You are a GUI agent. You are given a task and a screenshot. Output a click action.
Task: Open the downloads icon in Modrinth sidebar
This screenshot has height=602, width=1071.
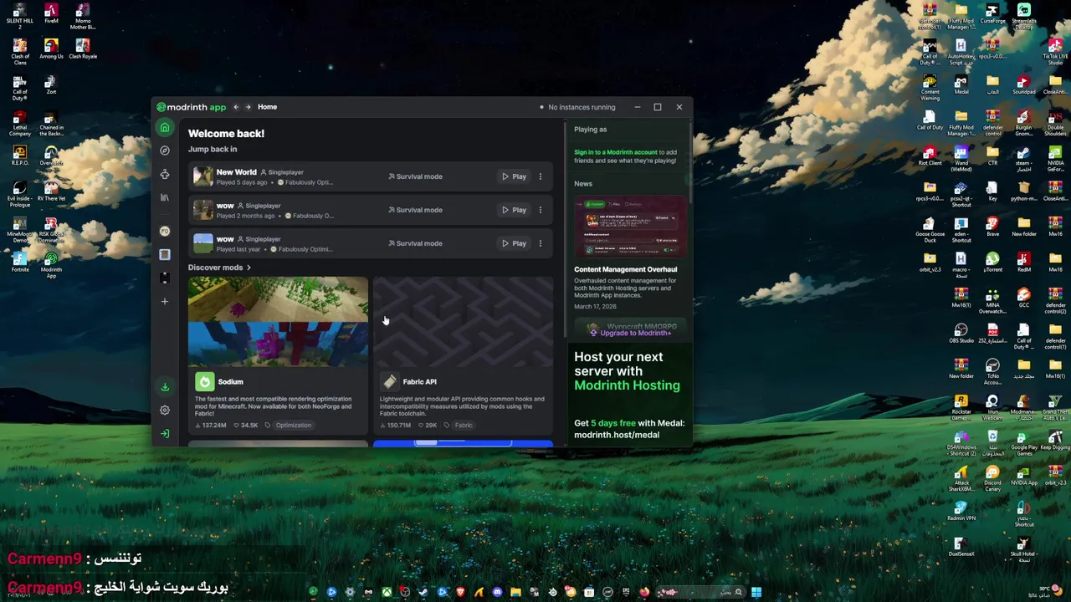[165, 387]
